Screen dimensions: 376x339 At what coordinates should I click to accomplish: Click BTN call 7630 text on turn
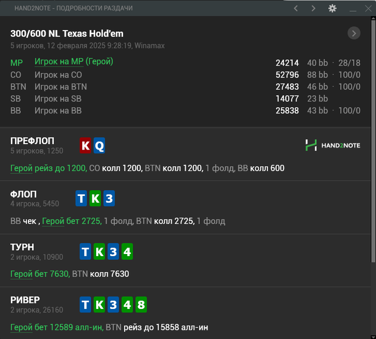100,274
